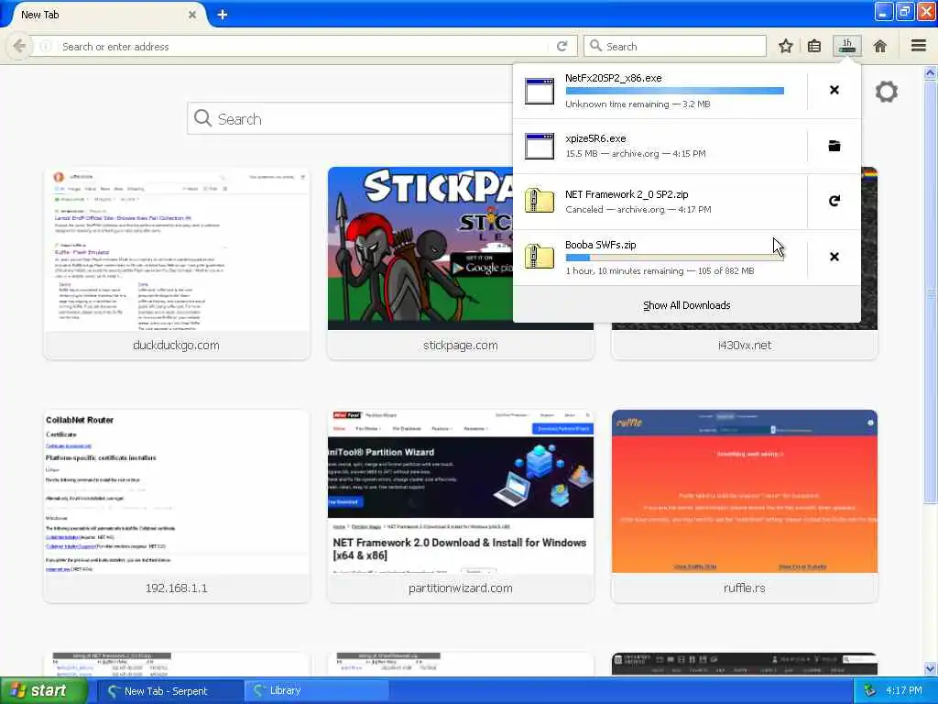Image resolution: width=938 pixels, height=704 pixels.
Task: Click NetFx20SP2_x86.exe file icon
Action: coord(539,91)
